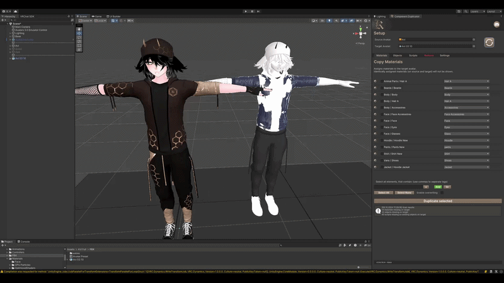
Task: Expand the Lighting object in Hierarchy
Action: [10, 33]
